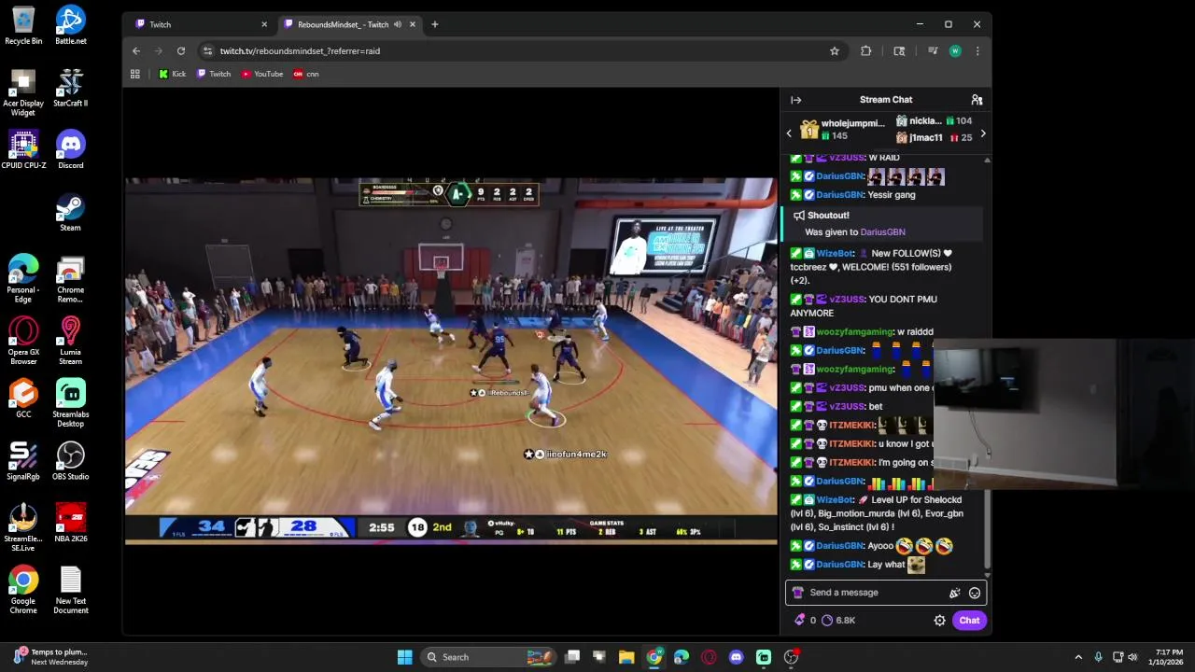
Task: Launch Discord from the desktop
Action: coord(71,150)
